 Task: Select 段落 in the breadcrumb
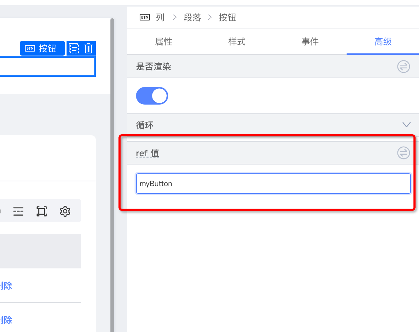(x=192, y=17)
